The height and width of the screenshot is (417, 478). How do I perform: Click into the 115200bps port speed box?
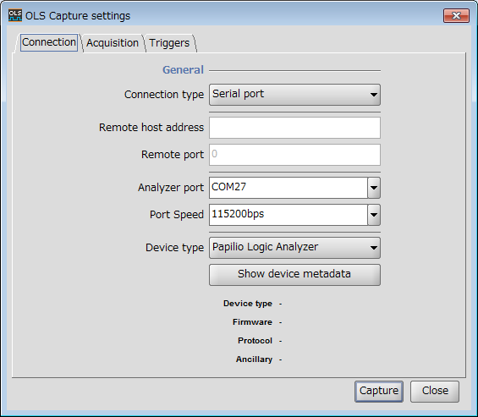pos(288,215)
